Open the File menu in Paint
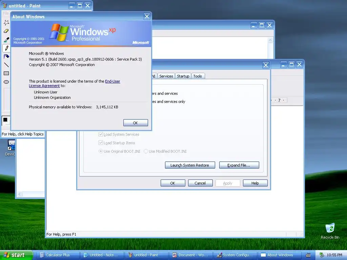 (x=5, y=13)
